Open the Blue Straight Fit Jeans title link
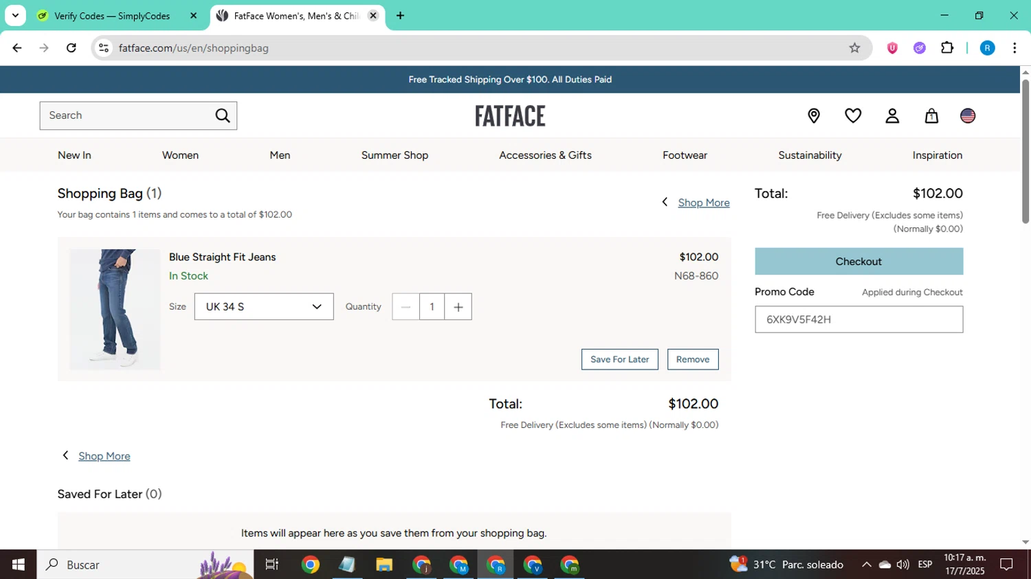The width and height of the screenshot is (1031, 579). tap(222, 257)
